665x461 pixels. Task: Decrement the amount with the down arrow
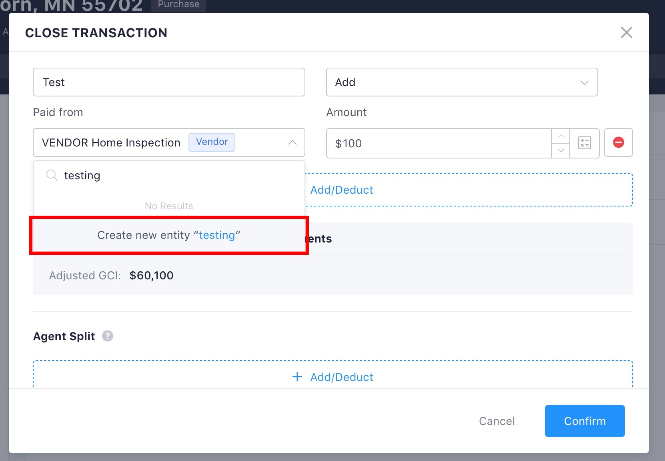(561, 150)
